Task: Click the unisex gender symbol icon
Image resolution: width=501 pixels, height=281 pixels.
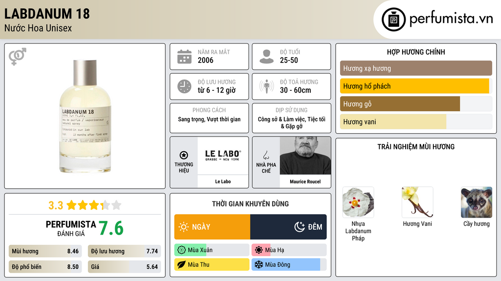Action: pyautogui.click(x=17, y=57)
